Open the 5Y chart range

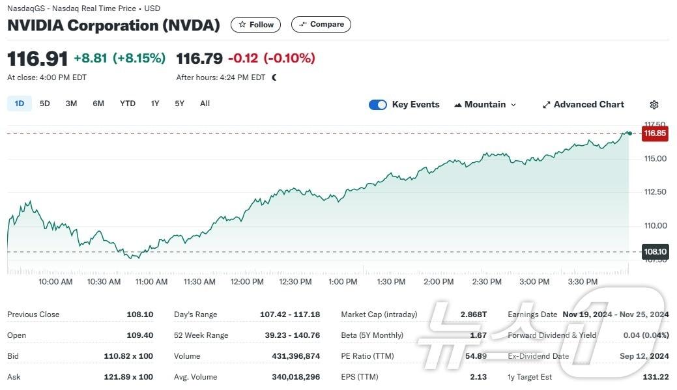[x=179, y=104]
